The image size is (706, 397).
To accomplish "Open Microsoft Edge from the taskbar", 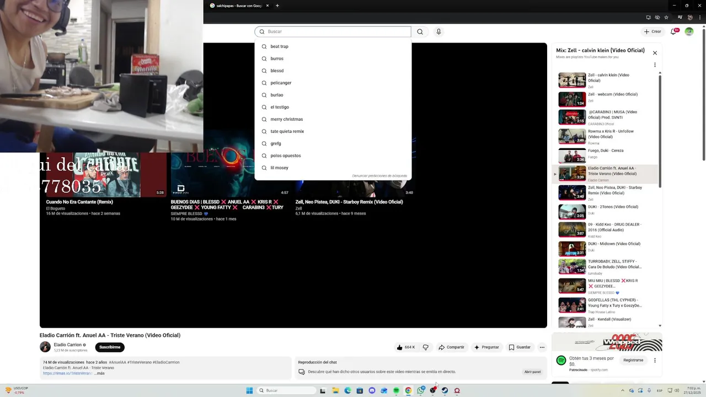I will (x=347, y=390).
